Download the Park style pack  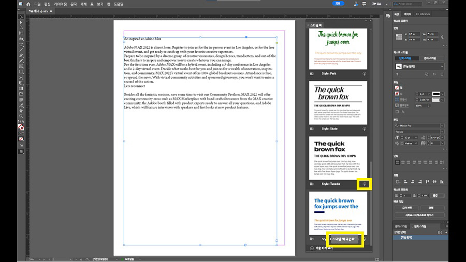(364, 74)
